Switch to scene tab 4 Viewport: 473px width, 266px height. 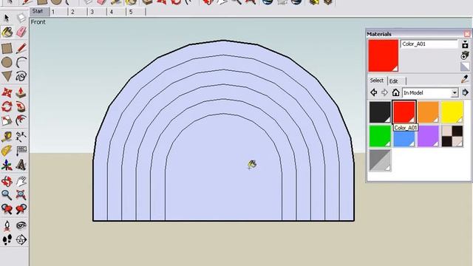[x=117, y=12]
